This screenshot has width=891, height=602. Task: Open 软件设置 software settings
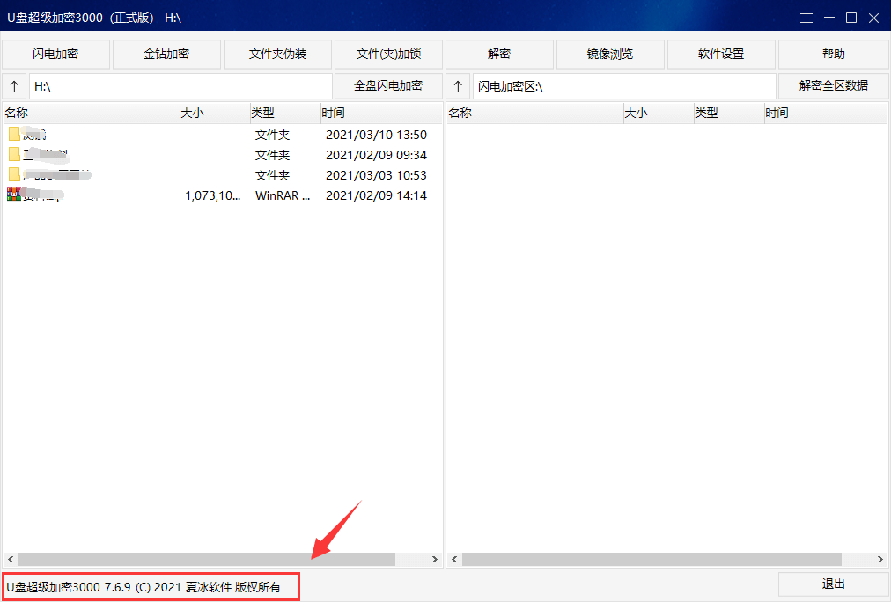click(x=720, y=54)
